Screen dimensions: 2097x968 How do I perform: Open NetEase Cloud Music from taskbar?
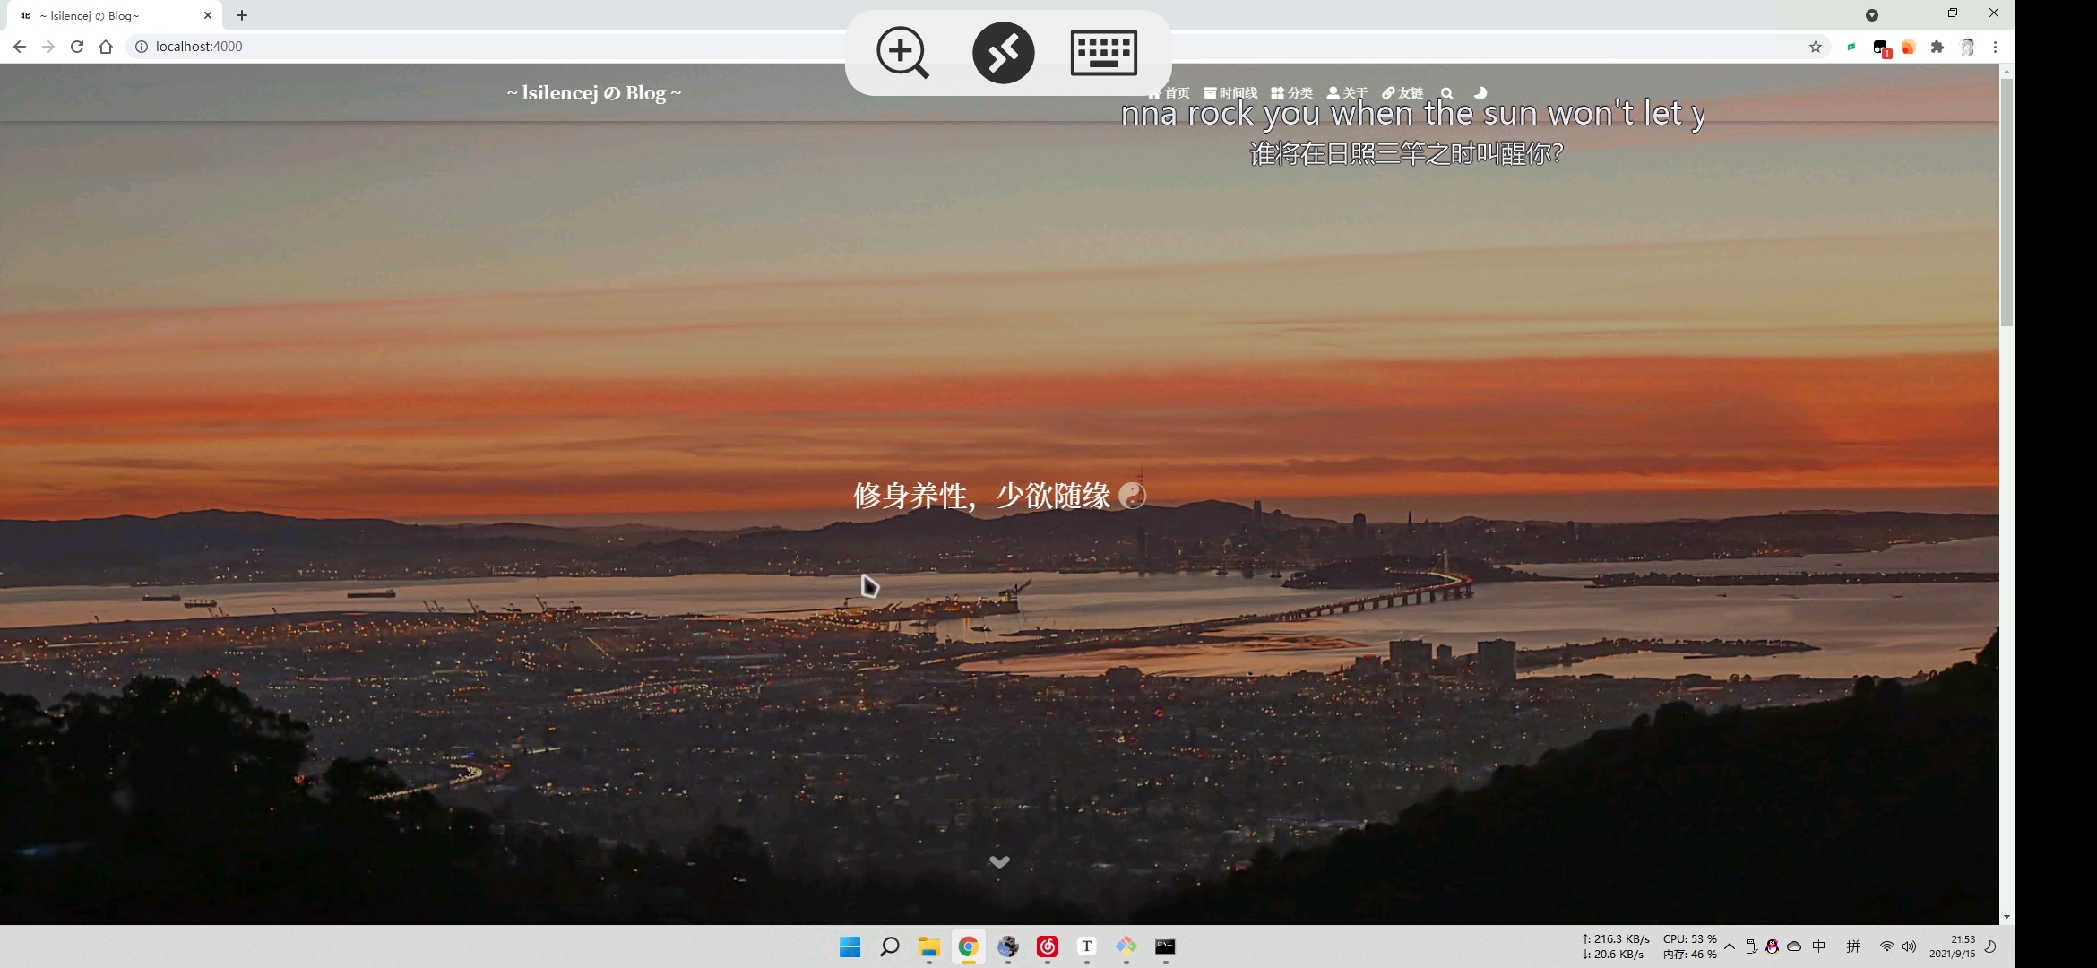coord(1047,946)
